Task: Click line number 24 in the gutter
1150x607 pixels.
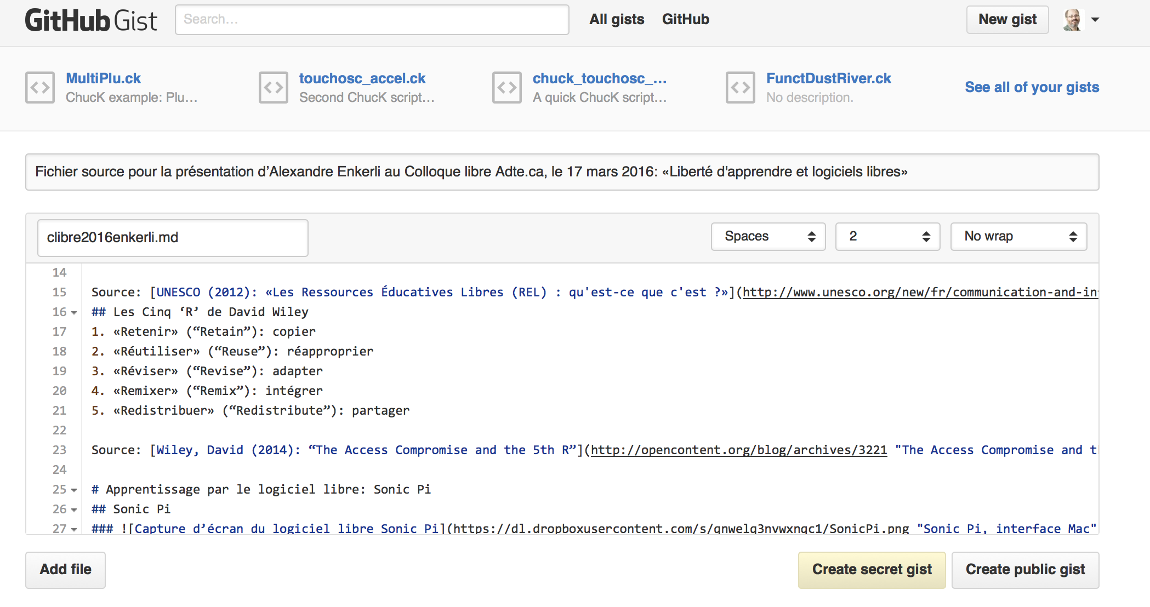Action: coord(59,470)
